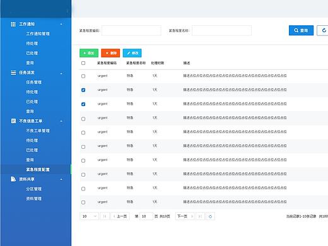Collapse the 资料共享 menu section arrow

point(61,179)
